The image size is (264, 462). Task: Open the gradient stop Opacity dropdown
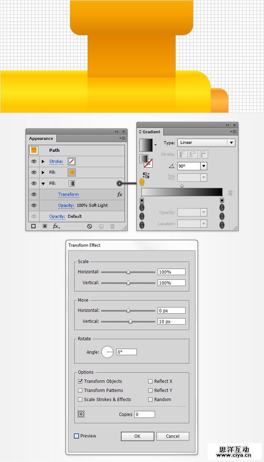[x=204, y=212]
